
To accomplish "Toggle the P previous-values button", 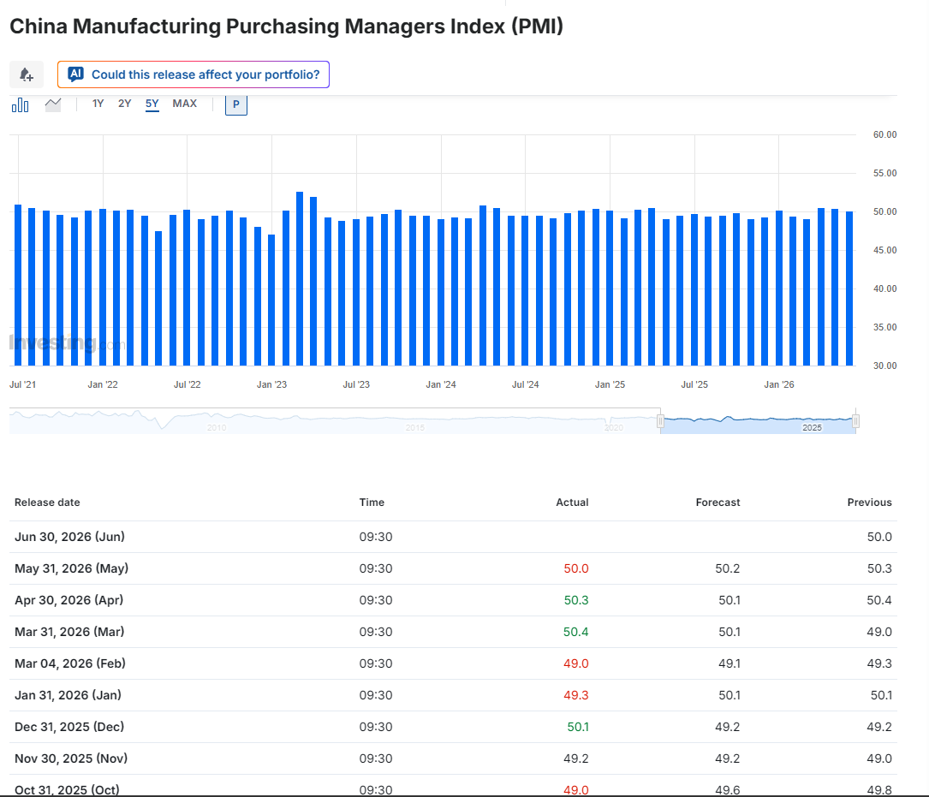I will pos(235,104).
